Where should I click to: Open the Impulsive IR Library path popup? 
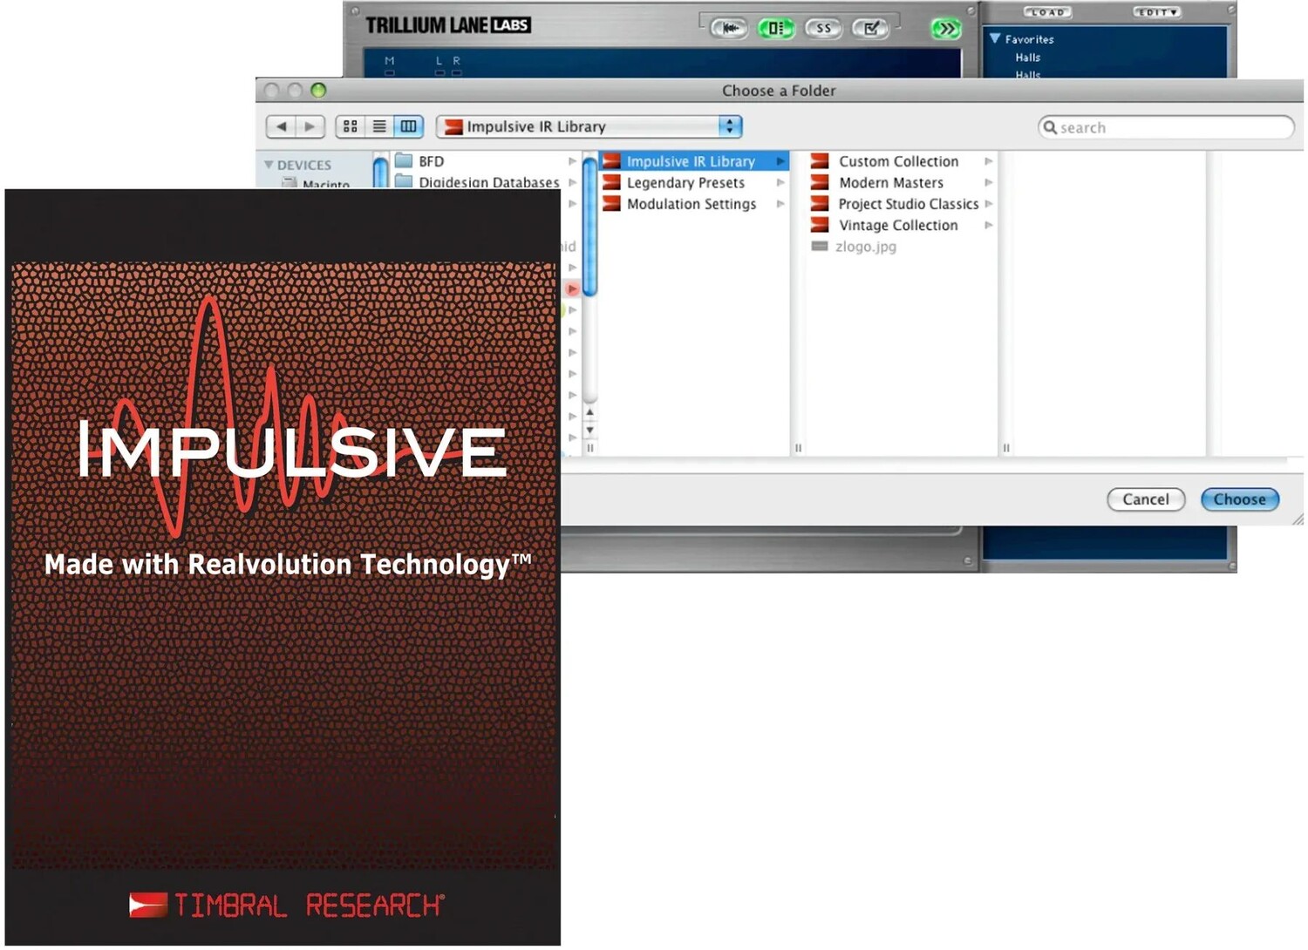(x=589, y=126)
